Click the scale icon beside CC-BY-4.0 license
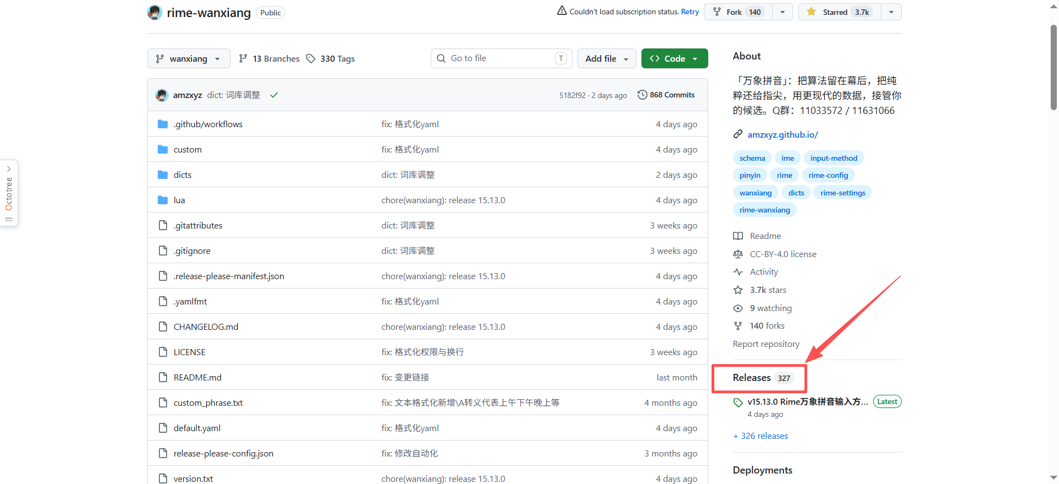The width and height of the screenshot is (1059, 484). [x=738, y=254]
